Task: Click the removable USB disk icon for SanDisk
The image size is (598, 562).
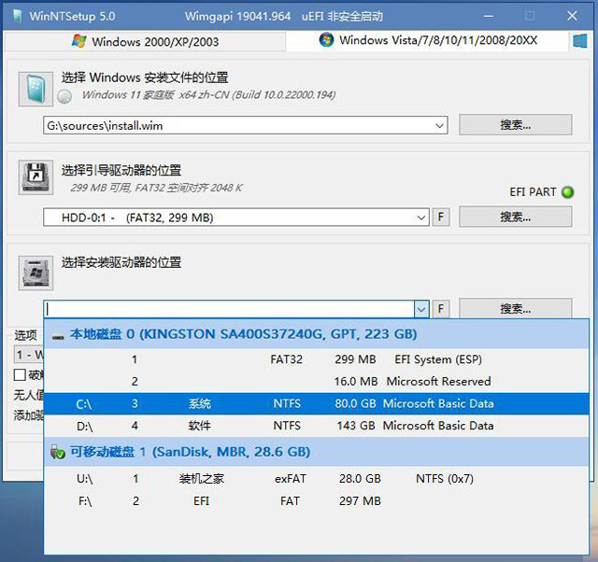Action: click(x=58, y=452)
